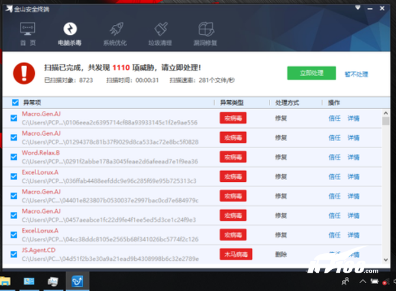Open 垃圾清理 broom icon

160,30
